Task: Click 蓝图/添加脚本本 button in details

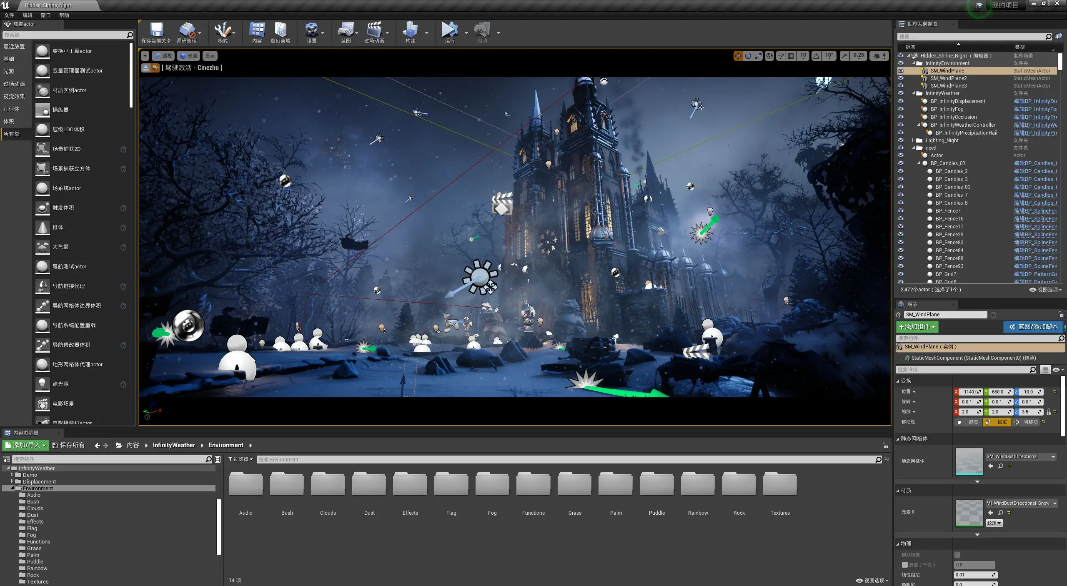Action: coord(1032,326)
